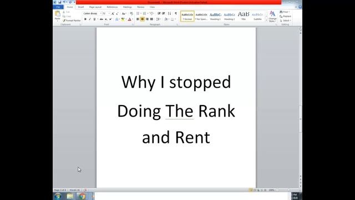Open Windows Explorer folder in taskbar
Screen dimensions: 355x200
click(70, 196)
